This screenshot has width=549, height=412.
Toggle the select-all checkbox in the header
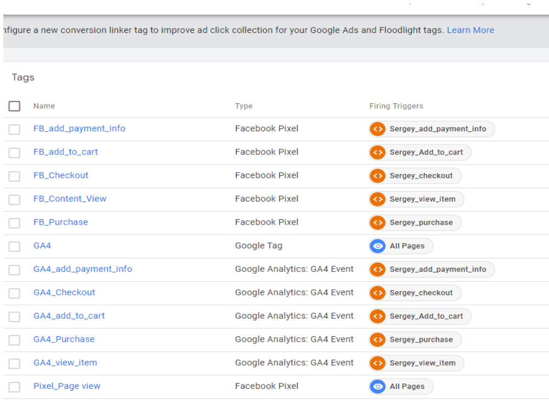click(x=15, y=106)
